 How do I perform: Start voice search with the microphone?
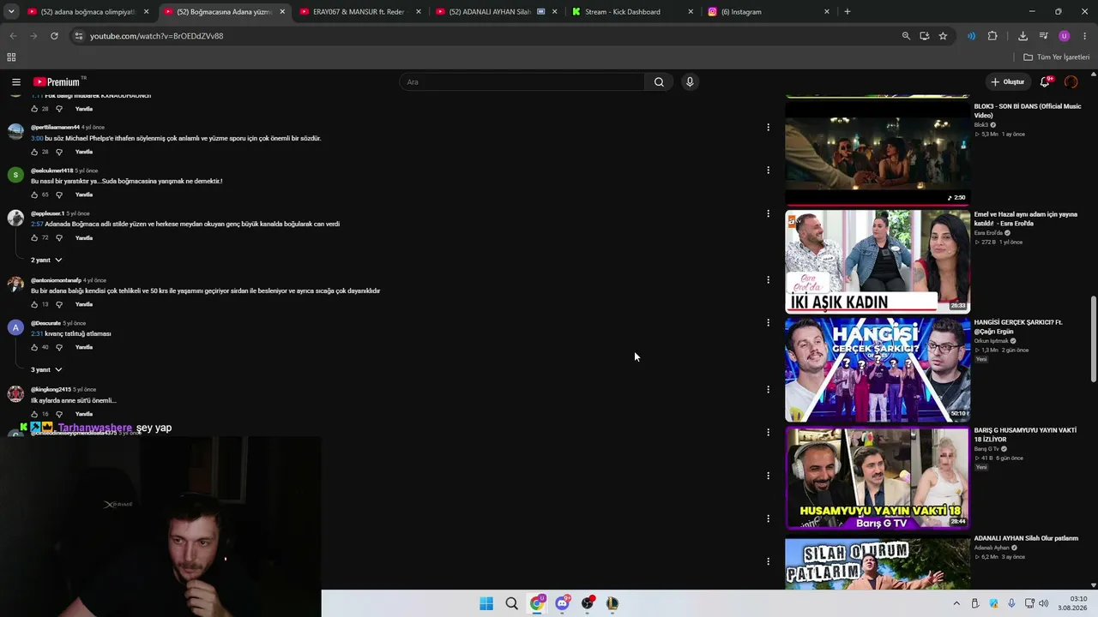click(690, 82)
